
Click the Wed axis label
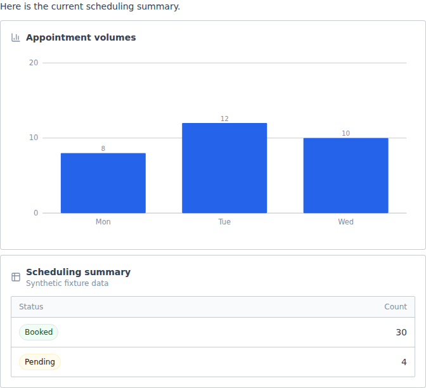point(346,222)
